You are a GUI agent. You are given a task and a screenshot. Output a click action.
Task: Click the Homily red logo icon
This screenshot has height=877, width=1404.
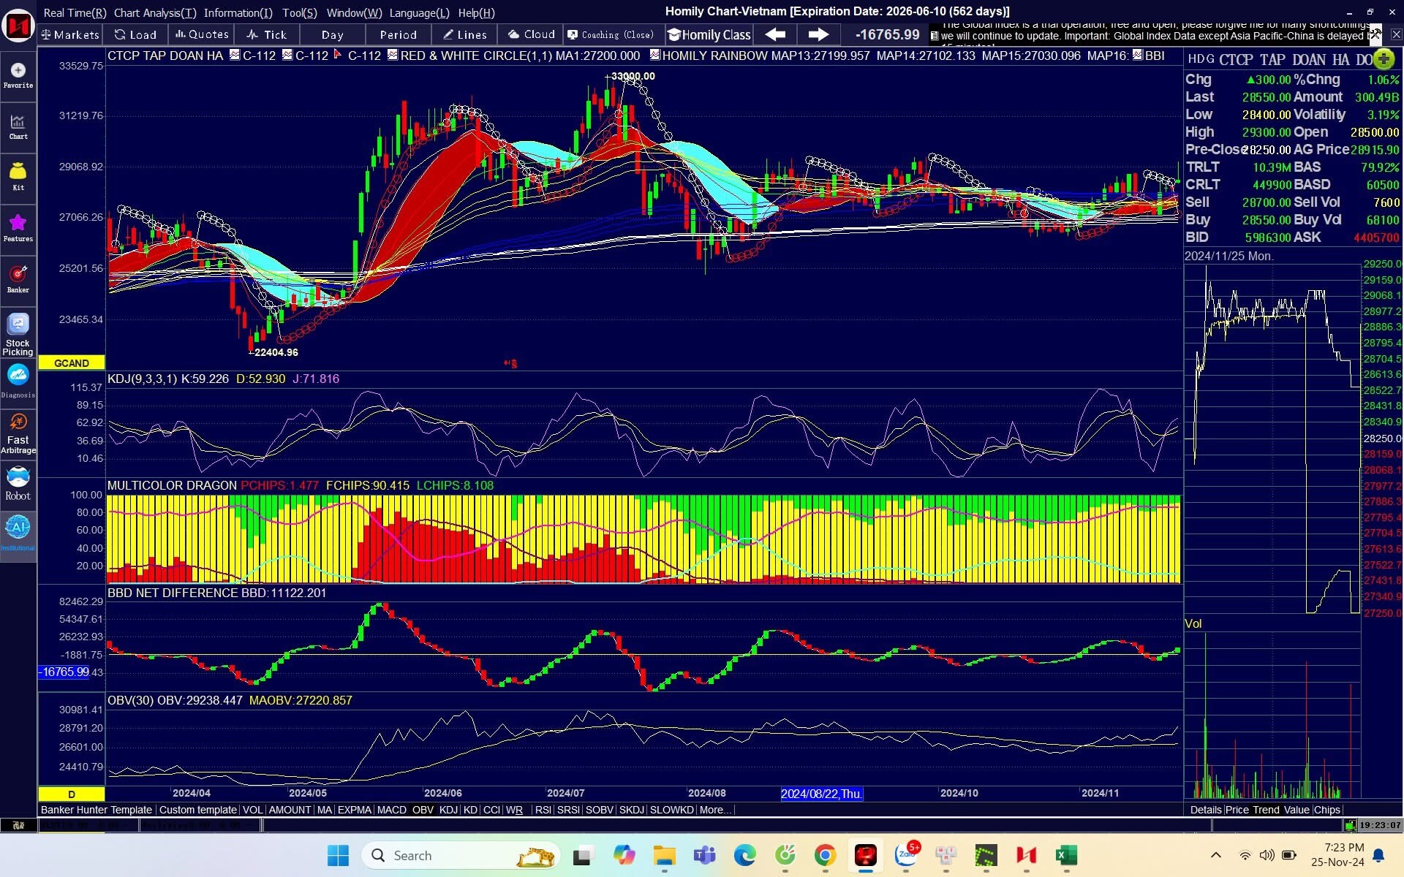tap(18, 26)
